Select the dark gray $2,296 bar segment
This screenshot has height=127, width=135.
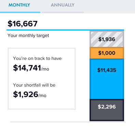coord(107,110)
